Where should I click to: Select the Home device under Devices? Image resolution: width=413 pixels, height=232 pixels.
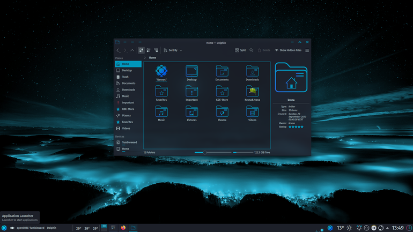(x=128, y=149)
